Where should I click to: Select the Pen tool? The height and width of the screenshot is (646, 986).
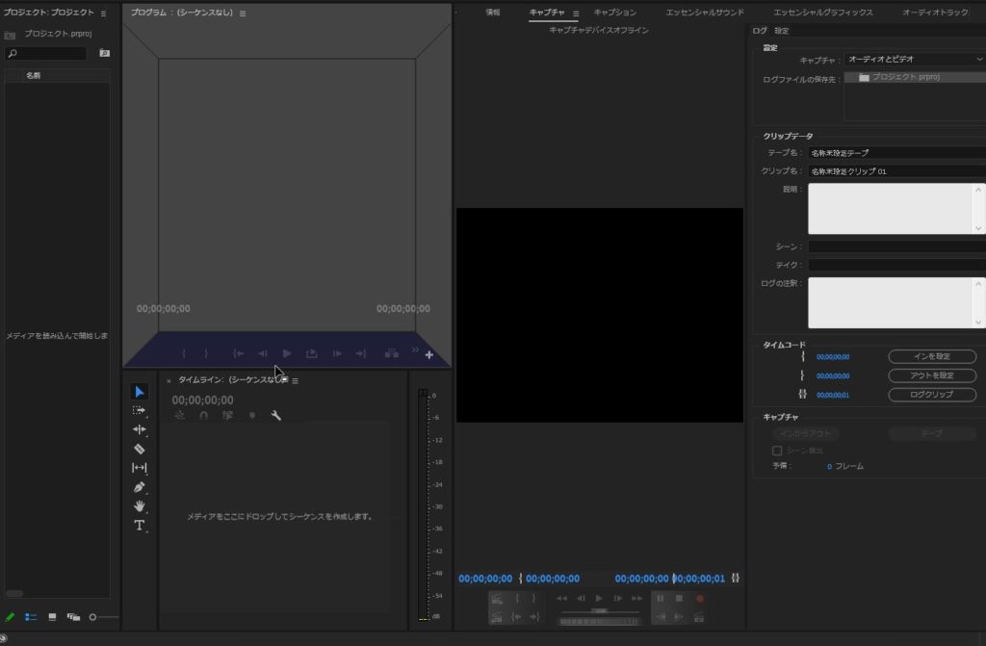(x=140, y=487)
